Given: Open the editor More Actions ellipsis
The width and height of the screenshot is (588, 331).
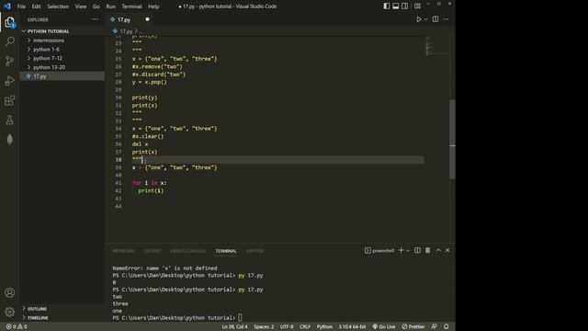Looking at the screenshot, I should point(446,19).
